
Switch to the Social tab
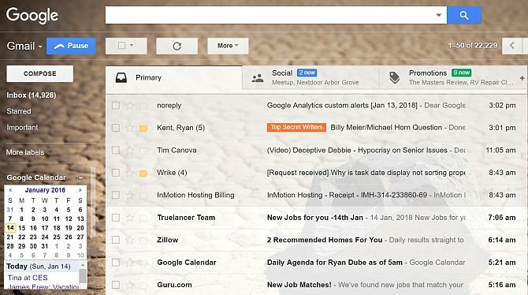tap(310, 78)
